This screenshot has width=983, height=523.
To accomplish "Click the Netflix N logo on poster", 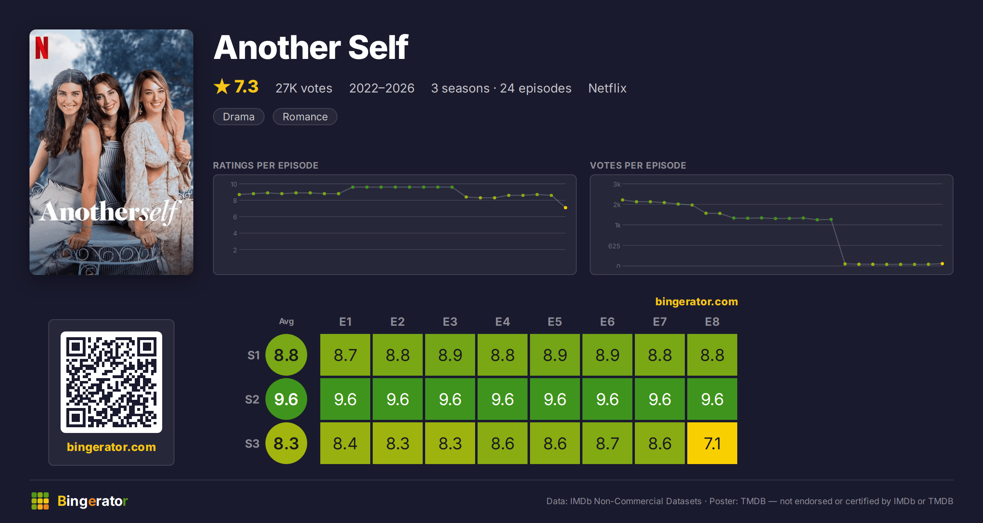I will coord(42,48).
